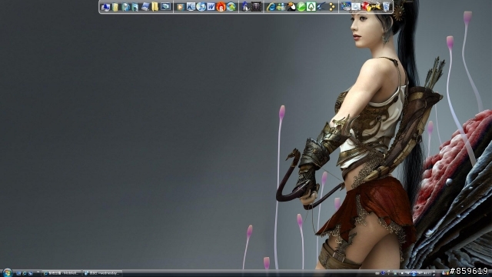The width and height of the screenshot is (492, 277).
Task: Switch to the taskbar window labeled Mobile0
Action: [61, 273]
